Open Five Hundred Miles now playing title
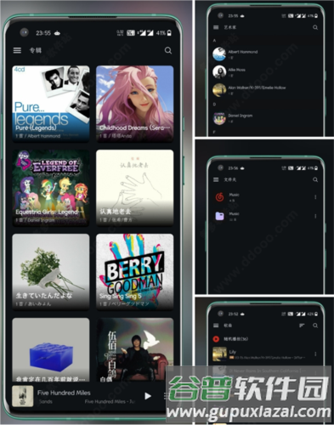The width and height of the screenshot is (334, 425). [64, 393]
